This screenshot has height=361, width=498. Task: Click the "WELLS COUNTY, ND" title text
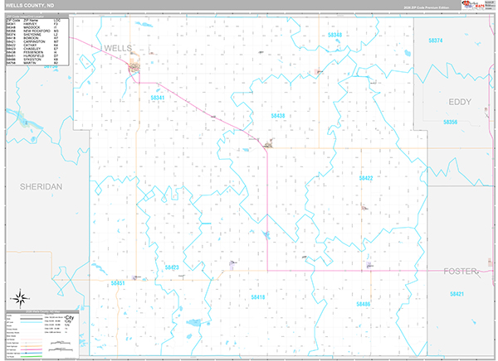30,6
